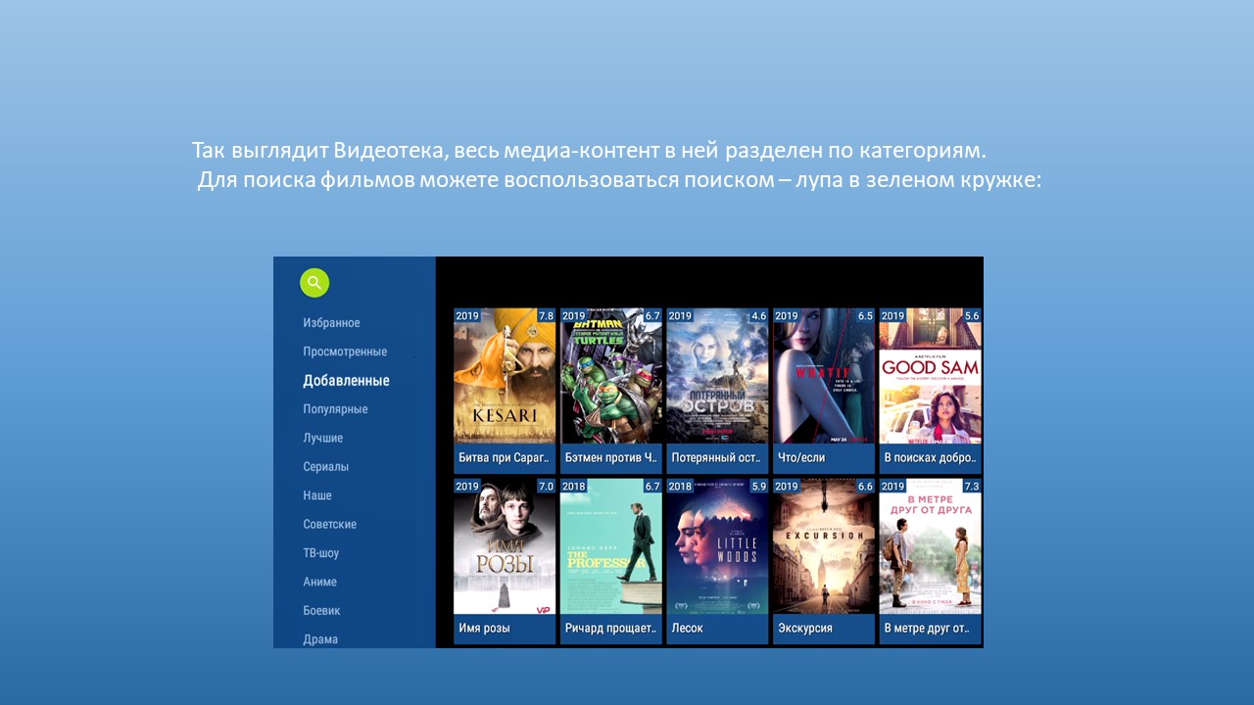Click the 2018 year badge on The Professor
Screen dimensions: 1254x705
pos(574,487)
